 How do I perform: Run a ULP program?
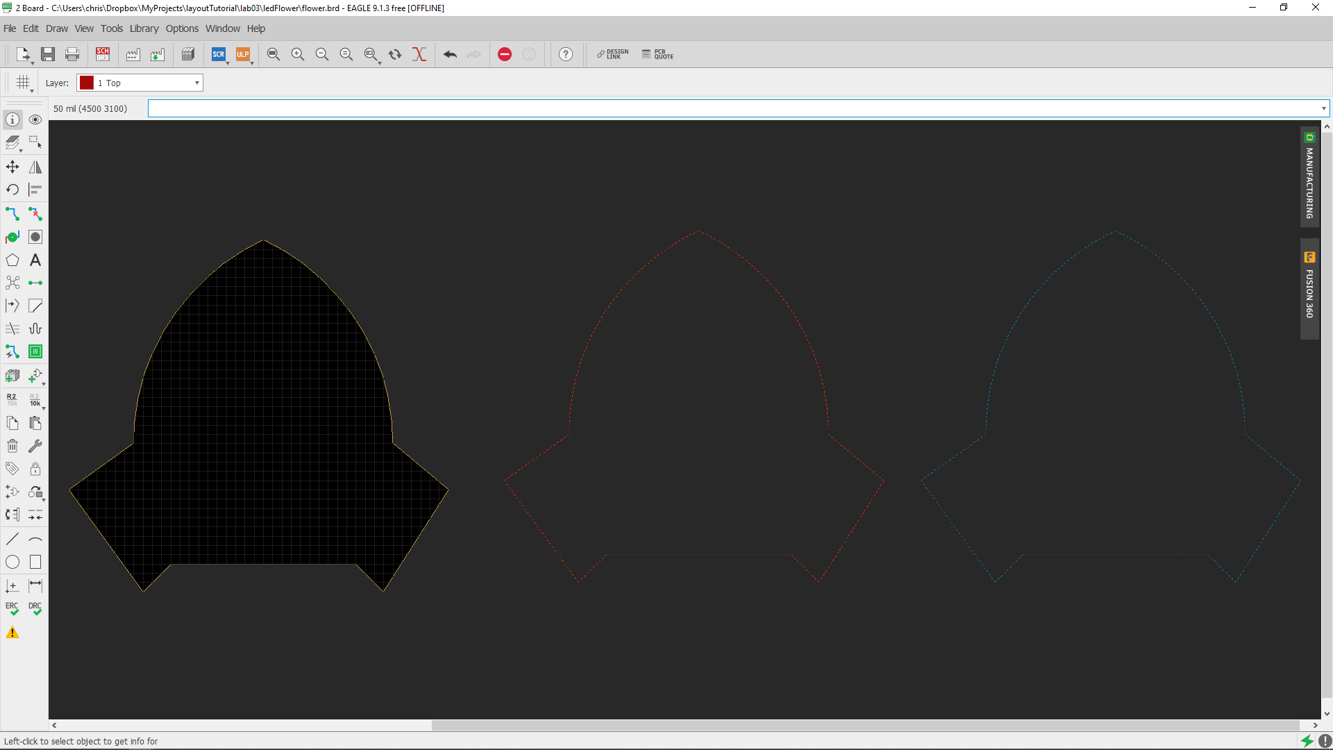click(x=242, y=54)
